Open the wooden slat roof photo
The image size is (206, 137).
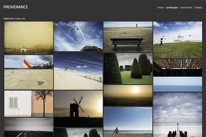(x=178, y=68)
